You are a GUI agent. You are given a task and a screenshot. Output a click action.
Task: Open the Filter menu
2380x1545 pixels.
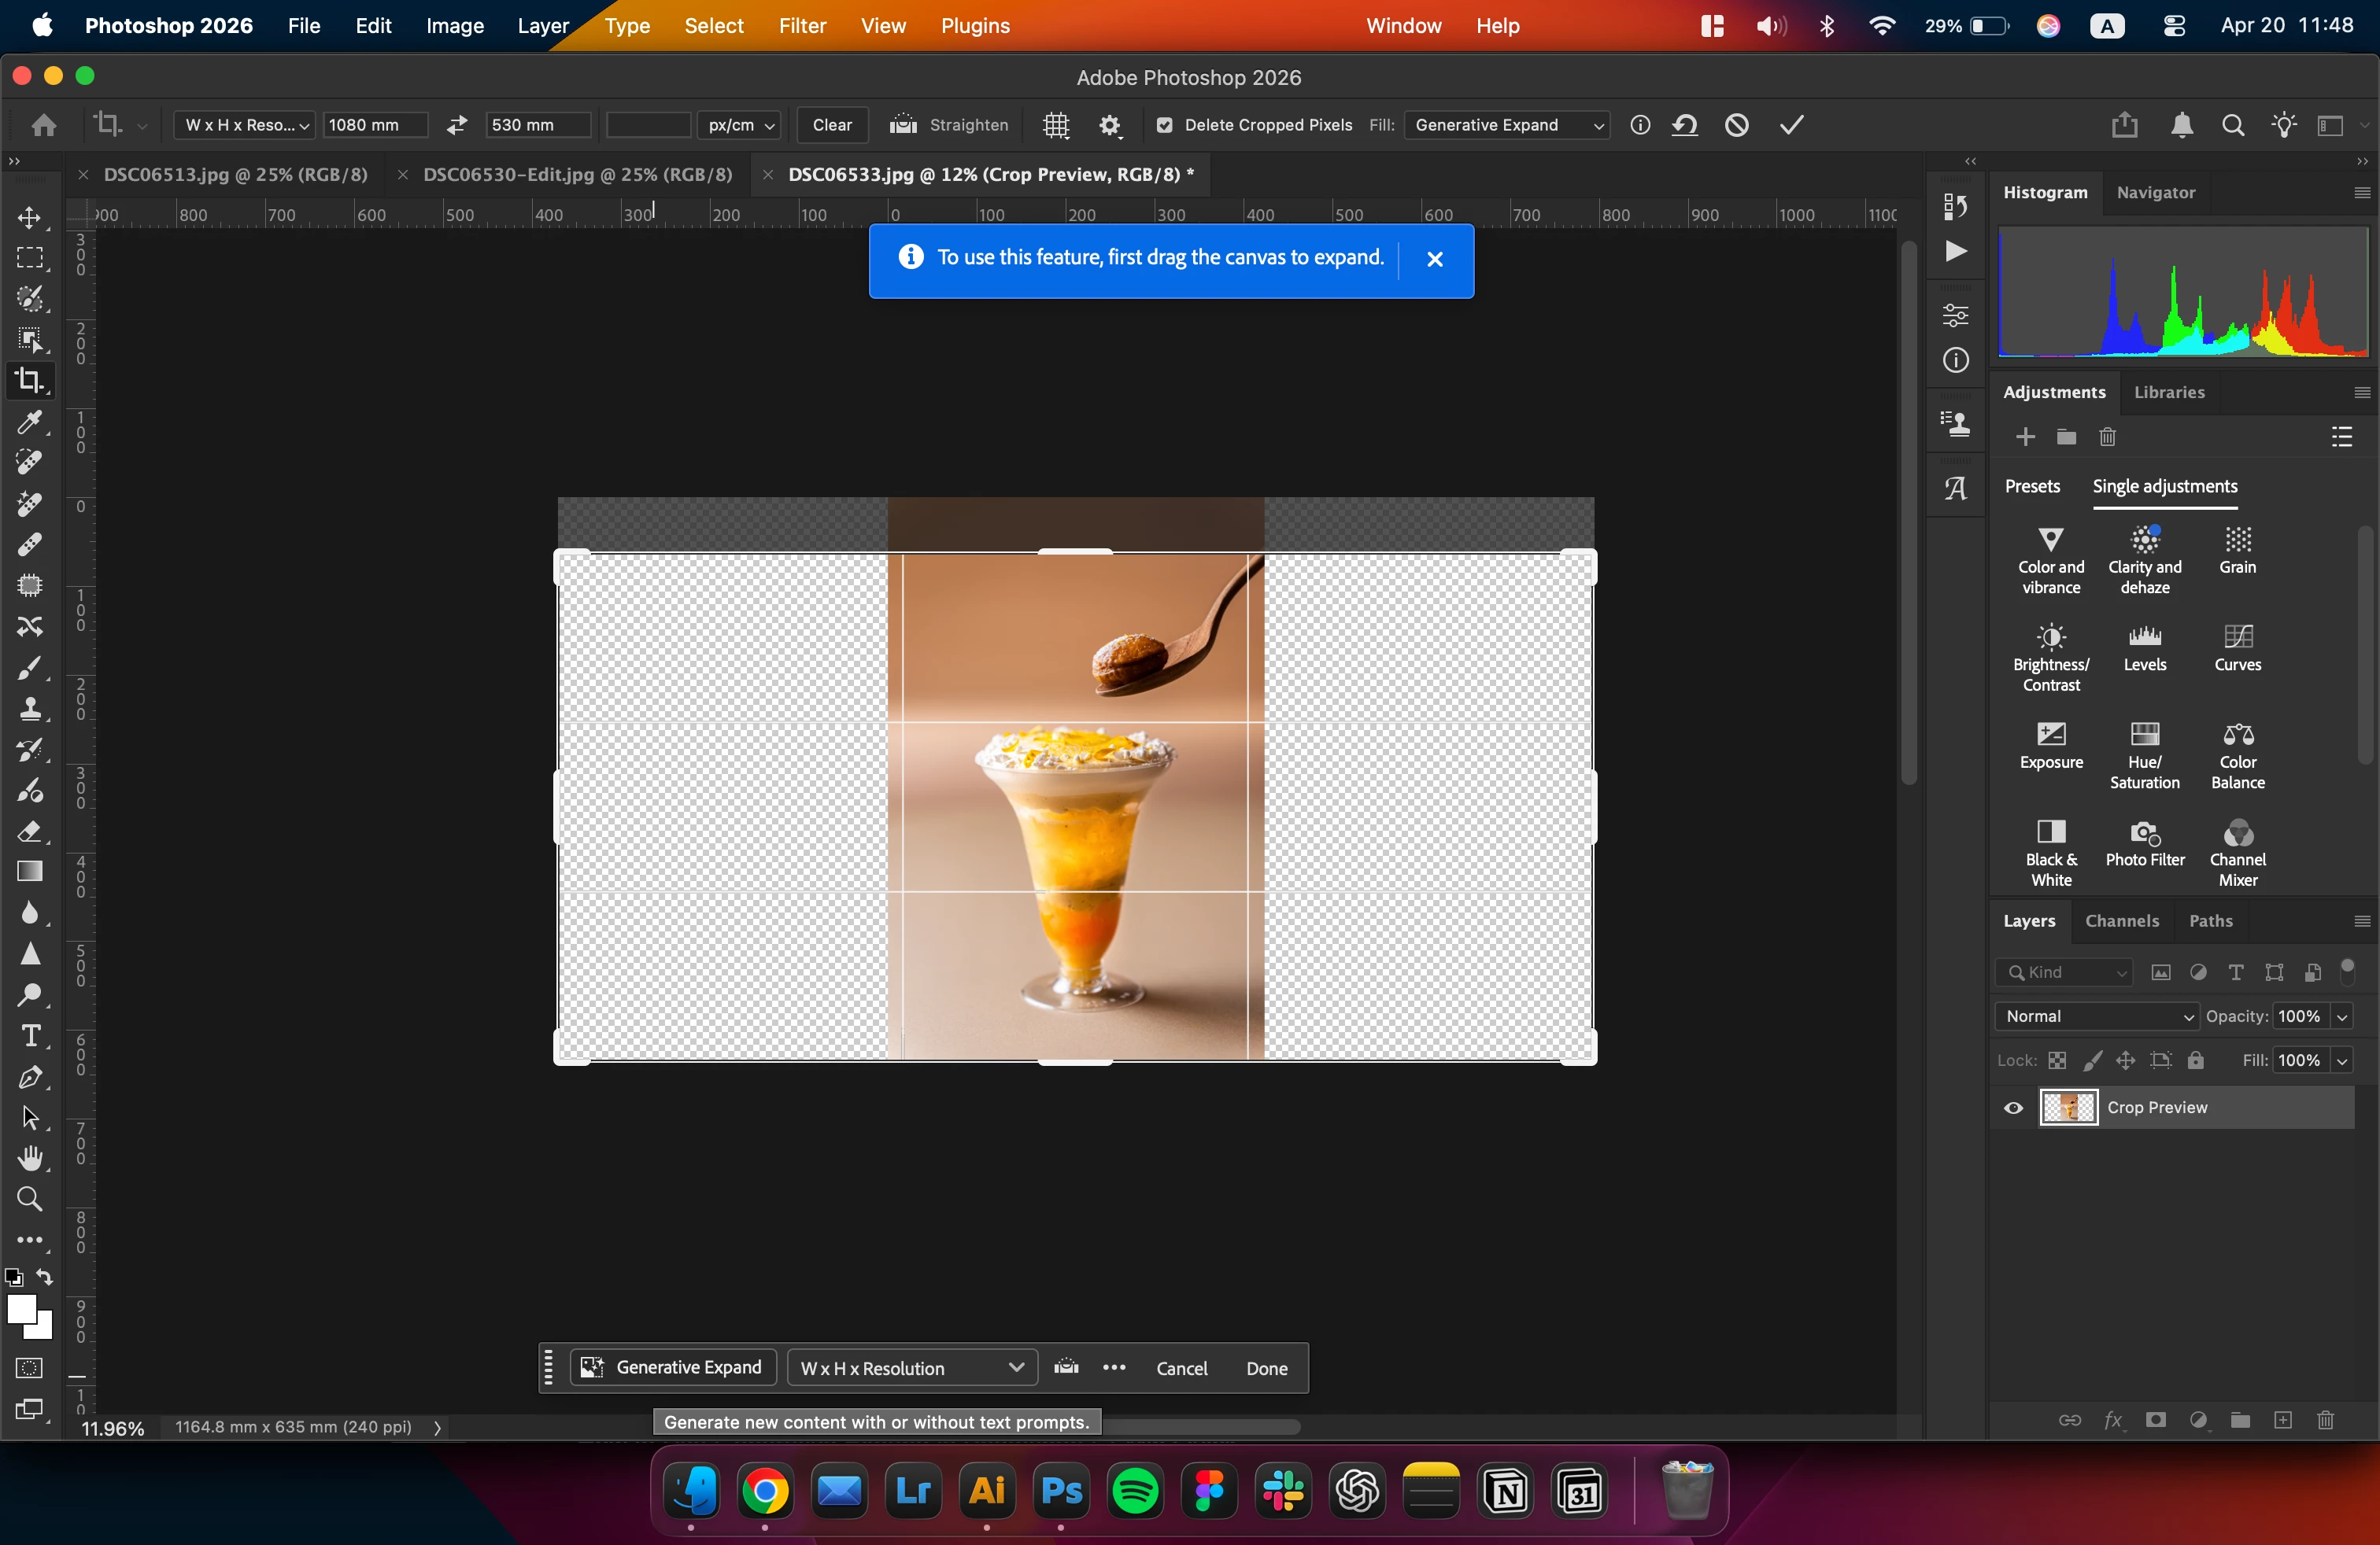(x=802, y=26)
